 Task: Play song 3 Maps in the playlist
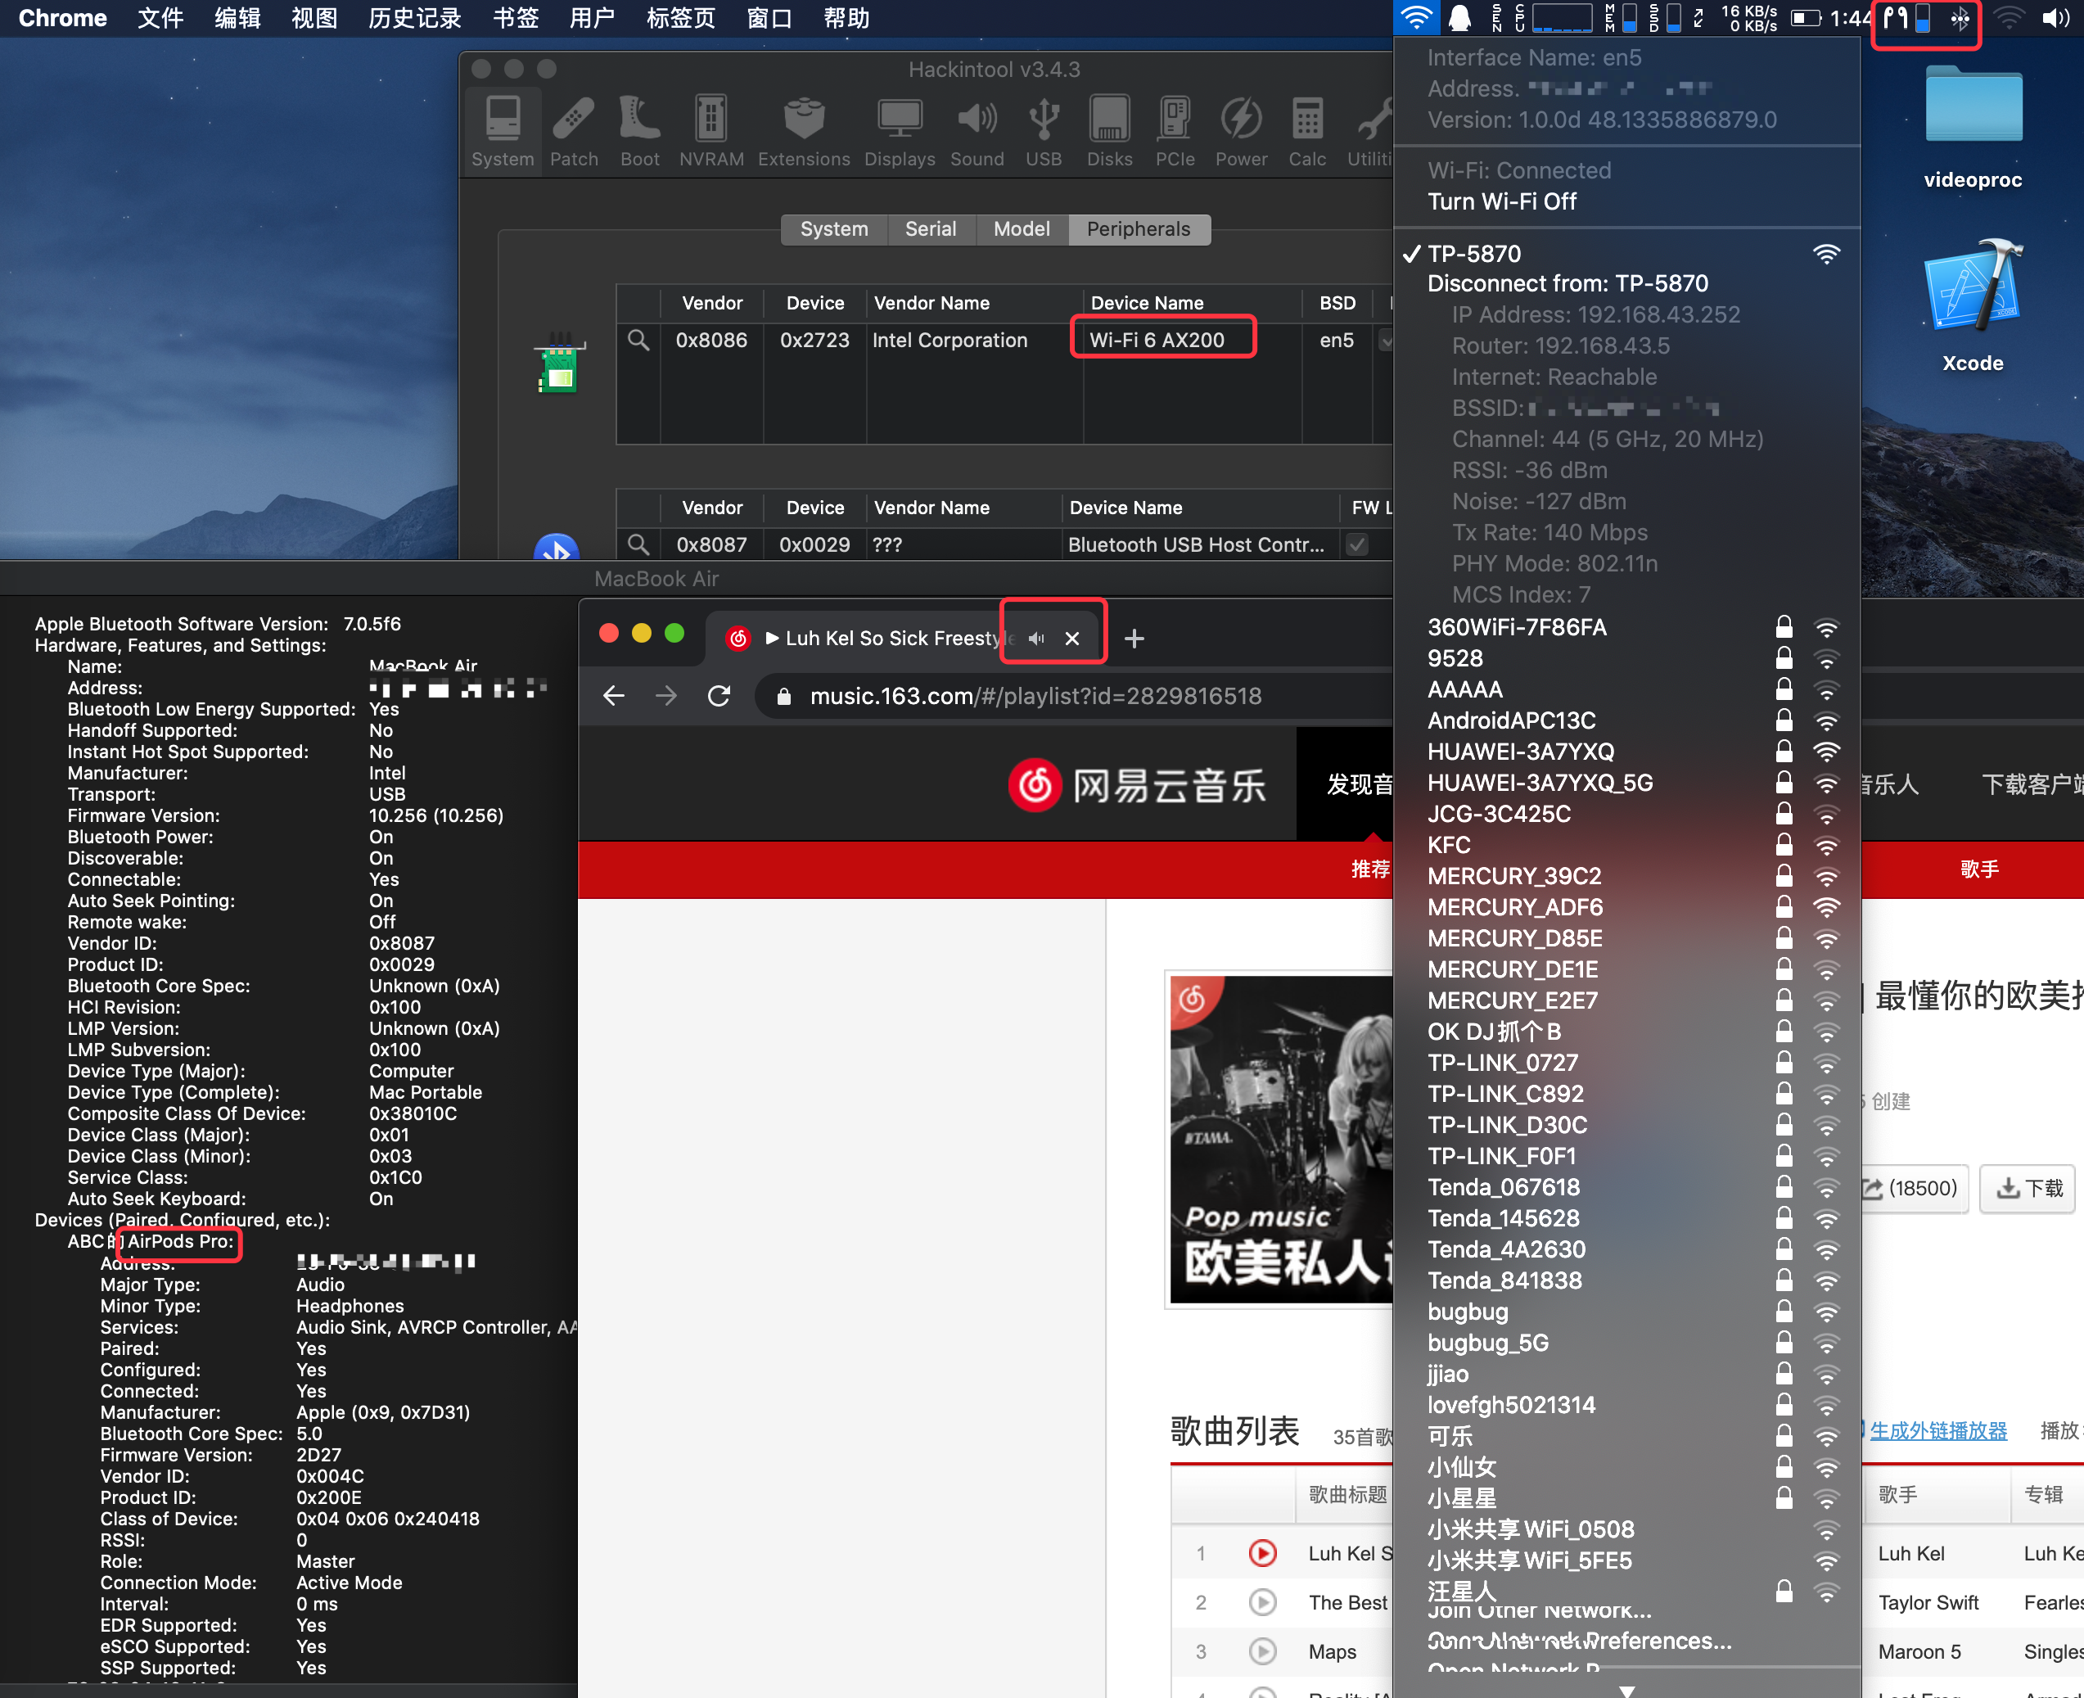(1262, 1651)
